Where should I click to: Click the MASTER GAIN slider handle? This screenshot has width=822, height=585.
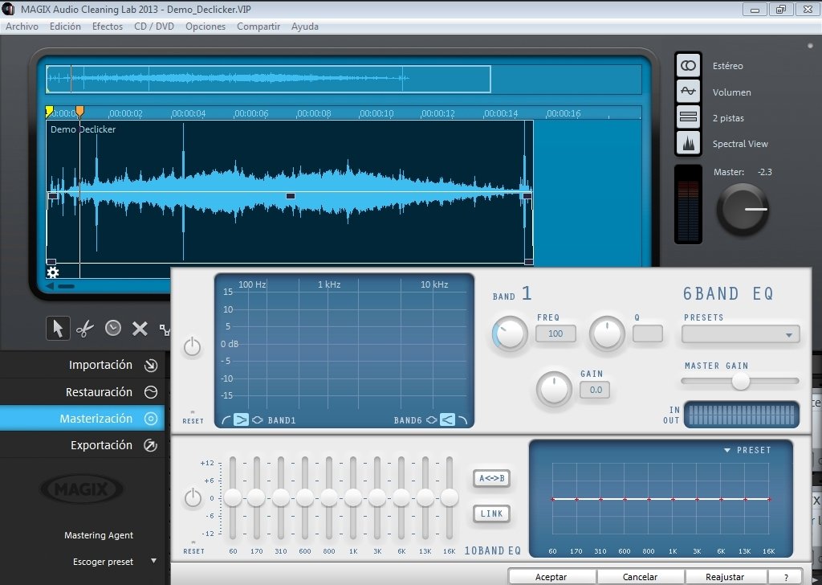point(741,382)
